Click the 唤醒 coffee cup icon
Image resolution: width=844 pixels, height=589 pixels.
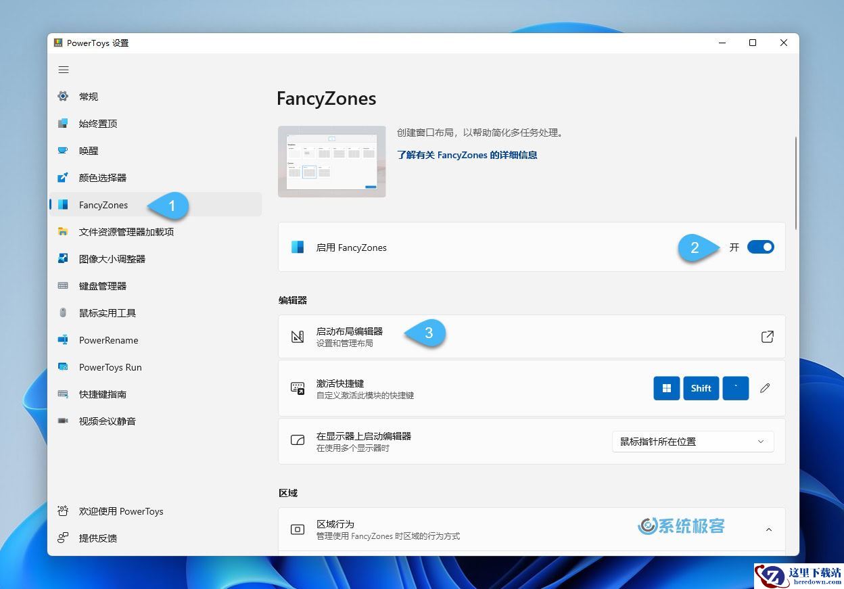point(63,150)
